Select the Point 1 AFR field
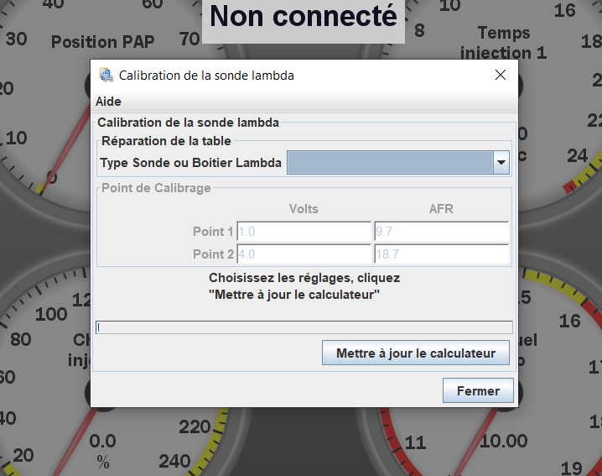602x476 pixels. click(441, 232)
